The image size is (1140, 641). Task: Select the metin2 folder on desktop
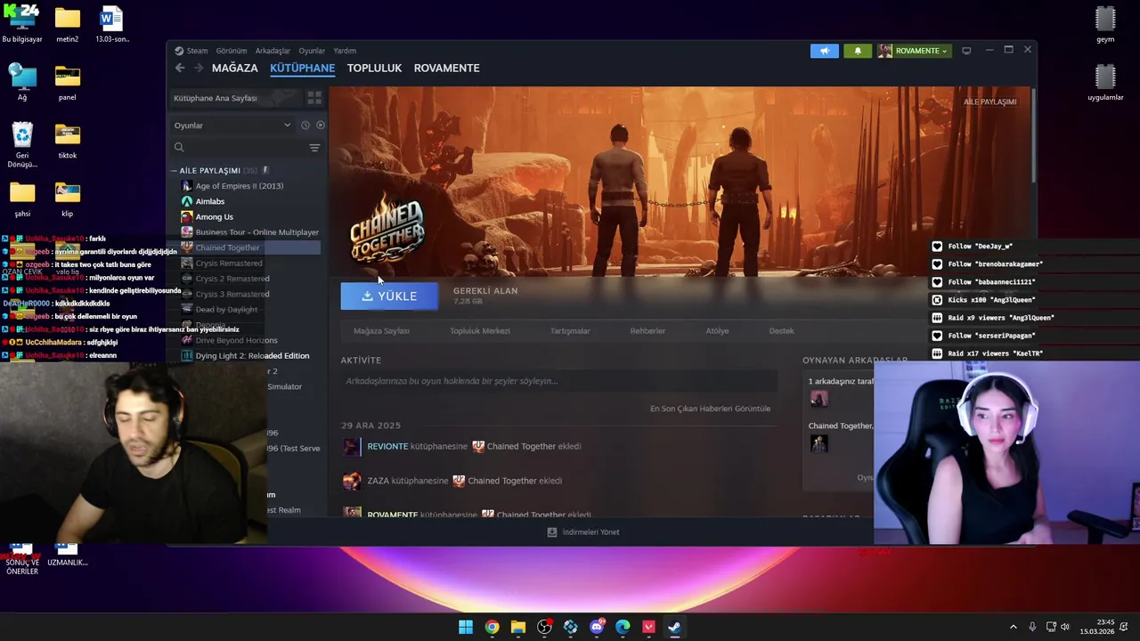[68, 25]
